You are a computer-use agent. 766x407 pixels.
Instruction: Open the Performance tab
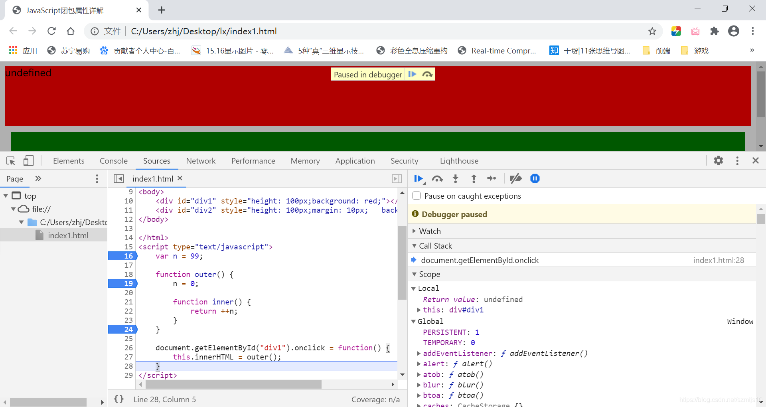(253, 161)
